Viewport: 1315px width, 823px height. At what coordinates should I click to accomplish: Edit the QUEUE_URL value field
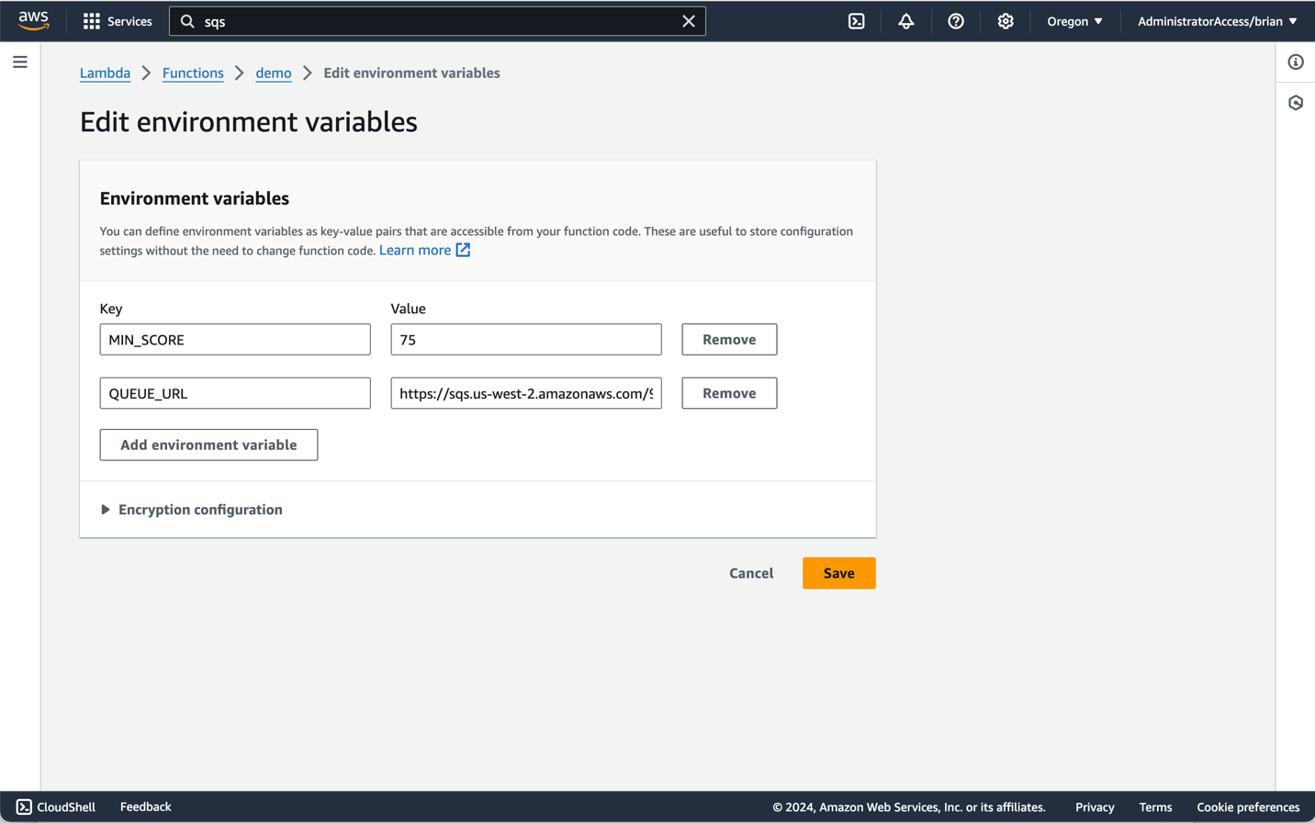coord(525,393)
